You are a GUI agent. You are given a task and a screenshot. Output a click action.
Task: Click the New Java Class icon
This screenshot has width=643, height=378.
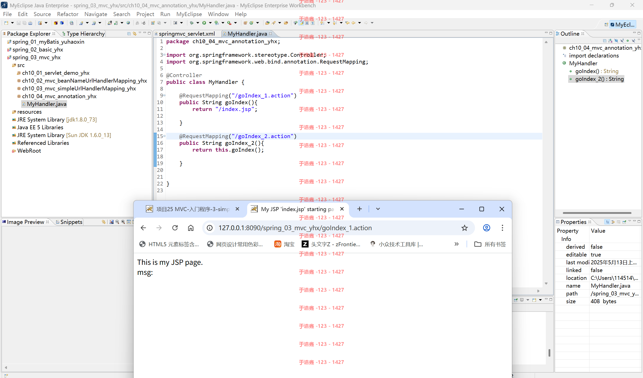(x=252, y=23)
